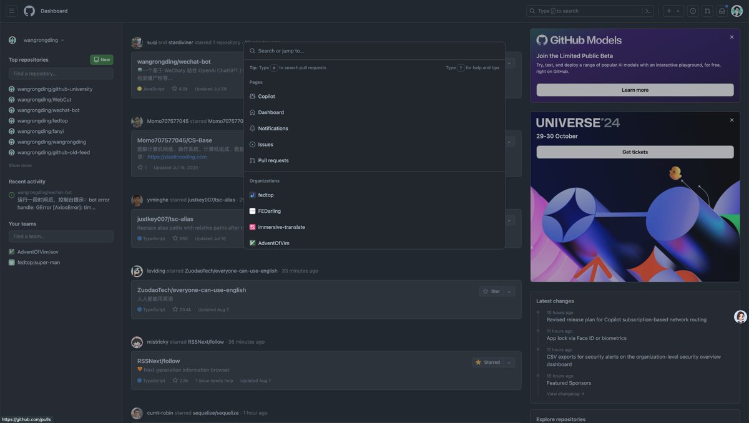This screenshot has height=423, width=749.
Task: Click Learn more on GitHub Models
Action: [x=635, y=90]
